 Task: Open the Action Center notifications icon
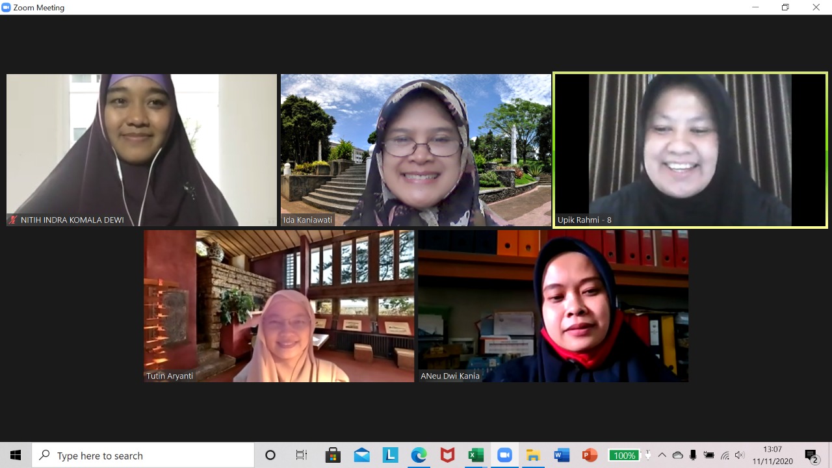coord(811,456)
